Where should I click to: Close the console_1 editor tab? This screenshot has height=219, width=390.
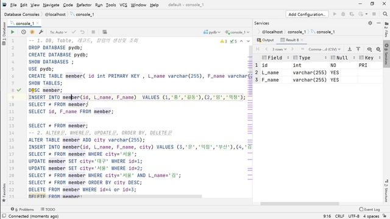[x=38, y=23]
